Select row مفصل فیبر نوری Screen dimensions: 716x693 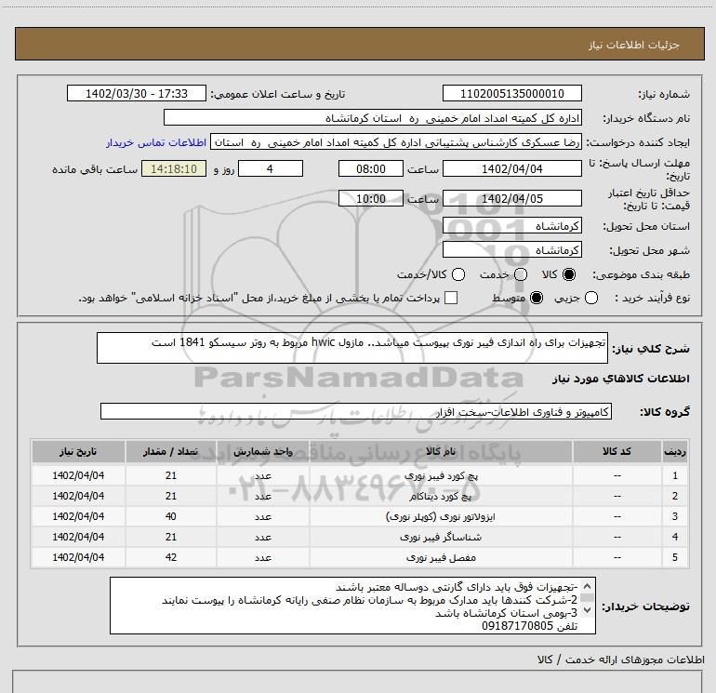360,558
